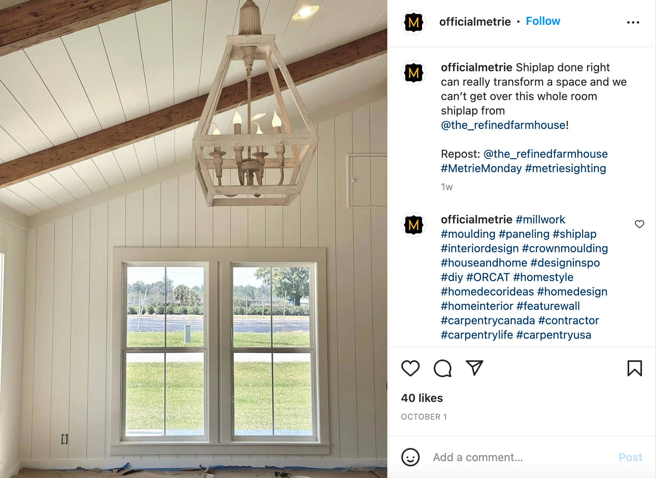Like the post with the heart icon

(x=410, y=368)
